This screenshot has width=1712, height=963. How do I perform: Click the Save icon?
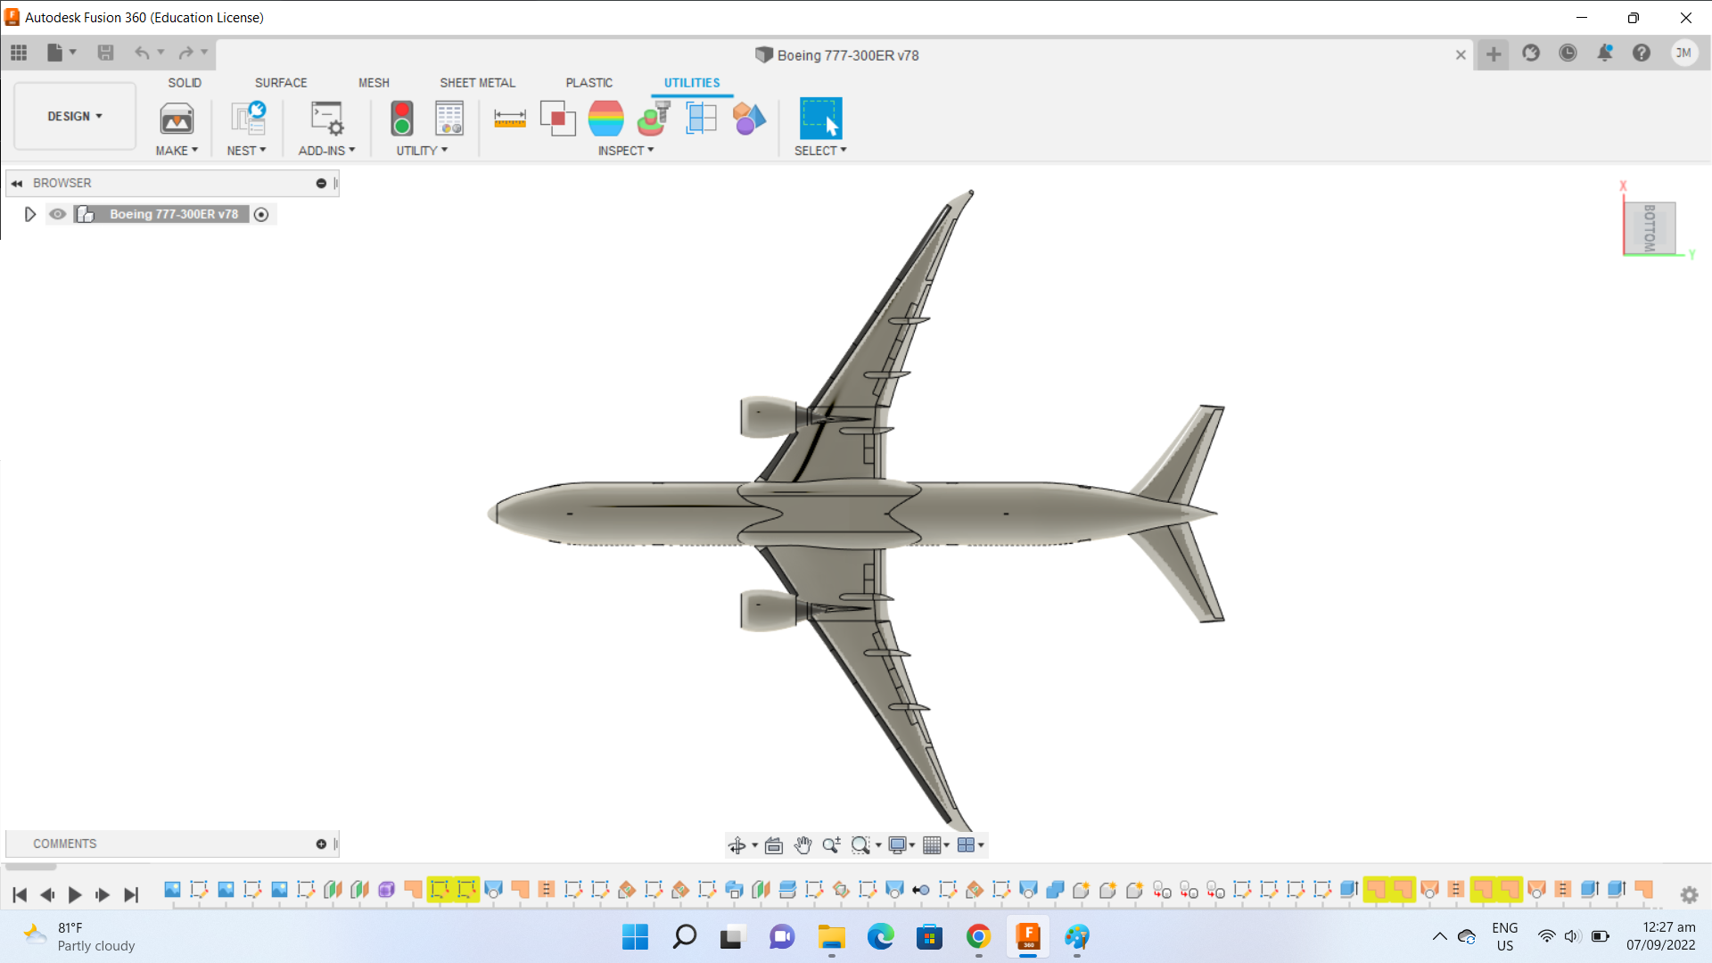[x=105, y=53]
